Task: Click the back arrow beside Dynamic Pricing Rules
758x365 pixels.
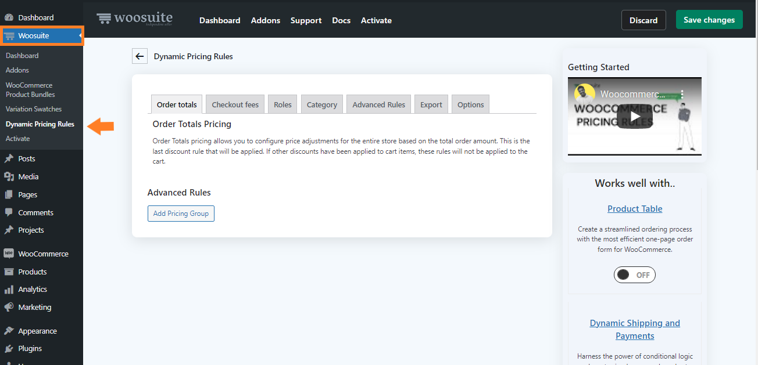Action: (140, 56)
